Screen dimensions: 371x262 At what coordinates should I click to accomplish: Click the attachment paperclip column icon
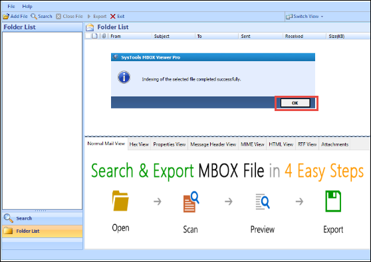(104, 36)
